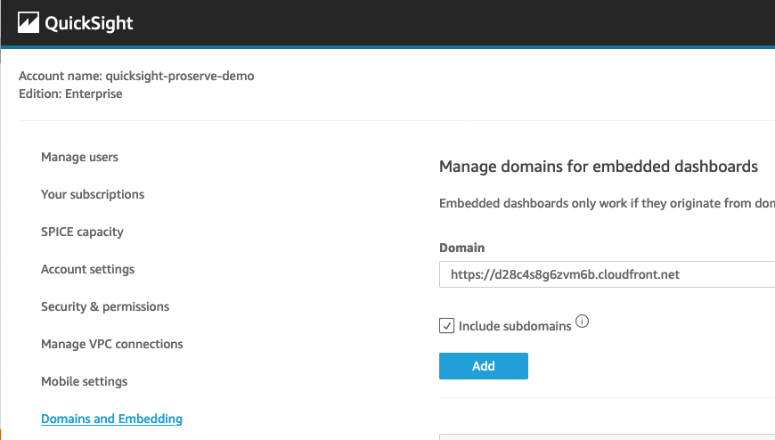Click the QuickSight title text

[89, 23]
